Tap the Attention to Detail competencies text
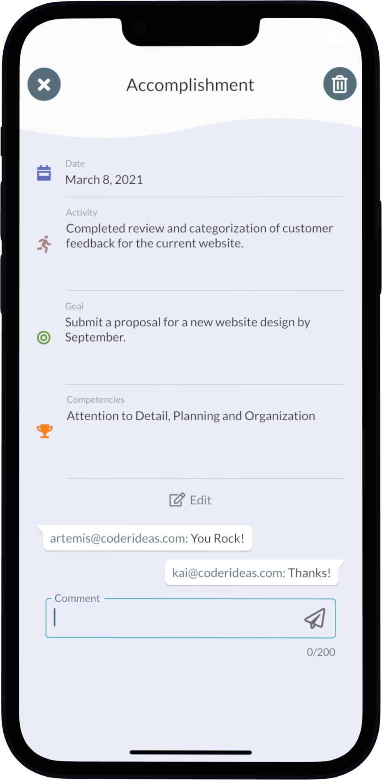Image resolution: width=382 pixels, height=780 pixels. pos(191,416)
